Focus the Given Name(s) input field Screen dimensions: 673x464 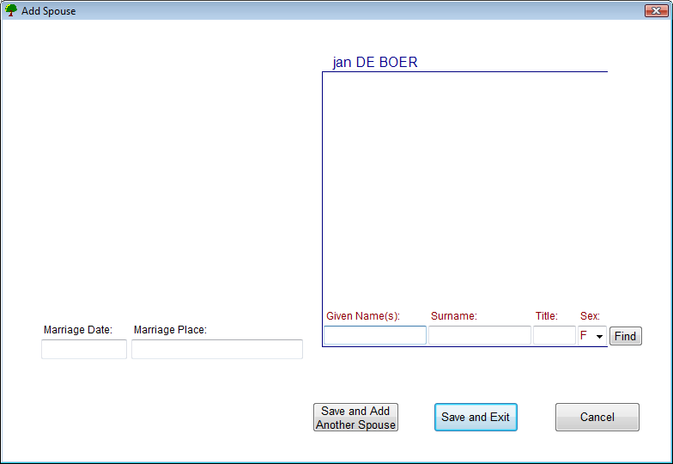[375, 335]
